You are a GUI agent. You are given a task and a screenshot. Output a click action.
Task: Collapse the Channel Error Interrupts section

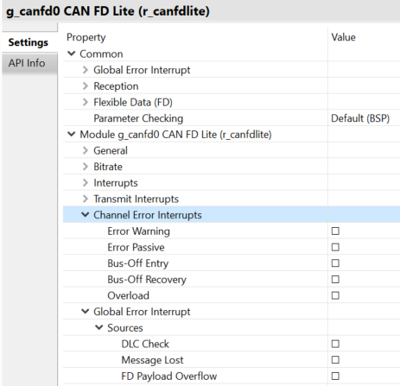pyautogui.click(x=85, y=215)
